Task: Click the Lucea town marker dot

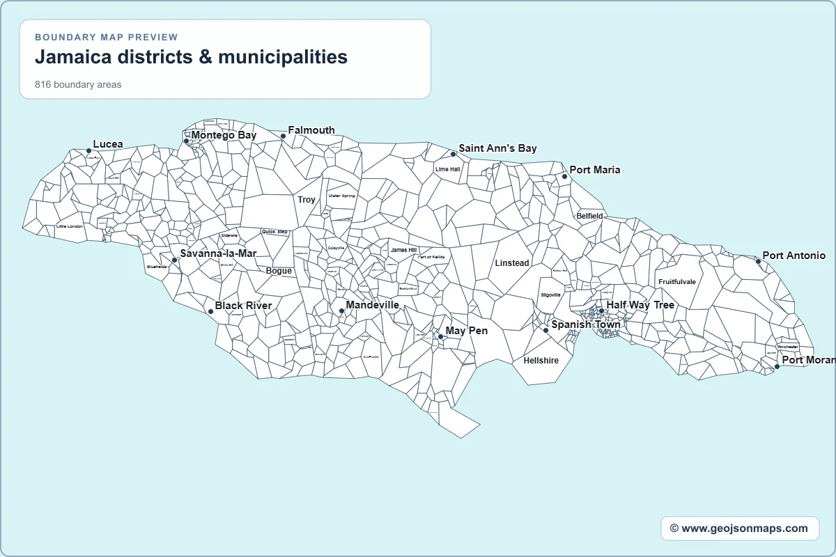Action: click(x=88, y=150)
